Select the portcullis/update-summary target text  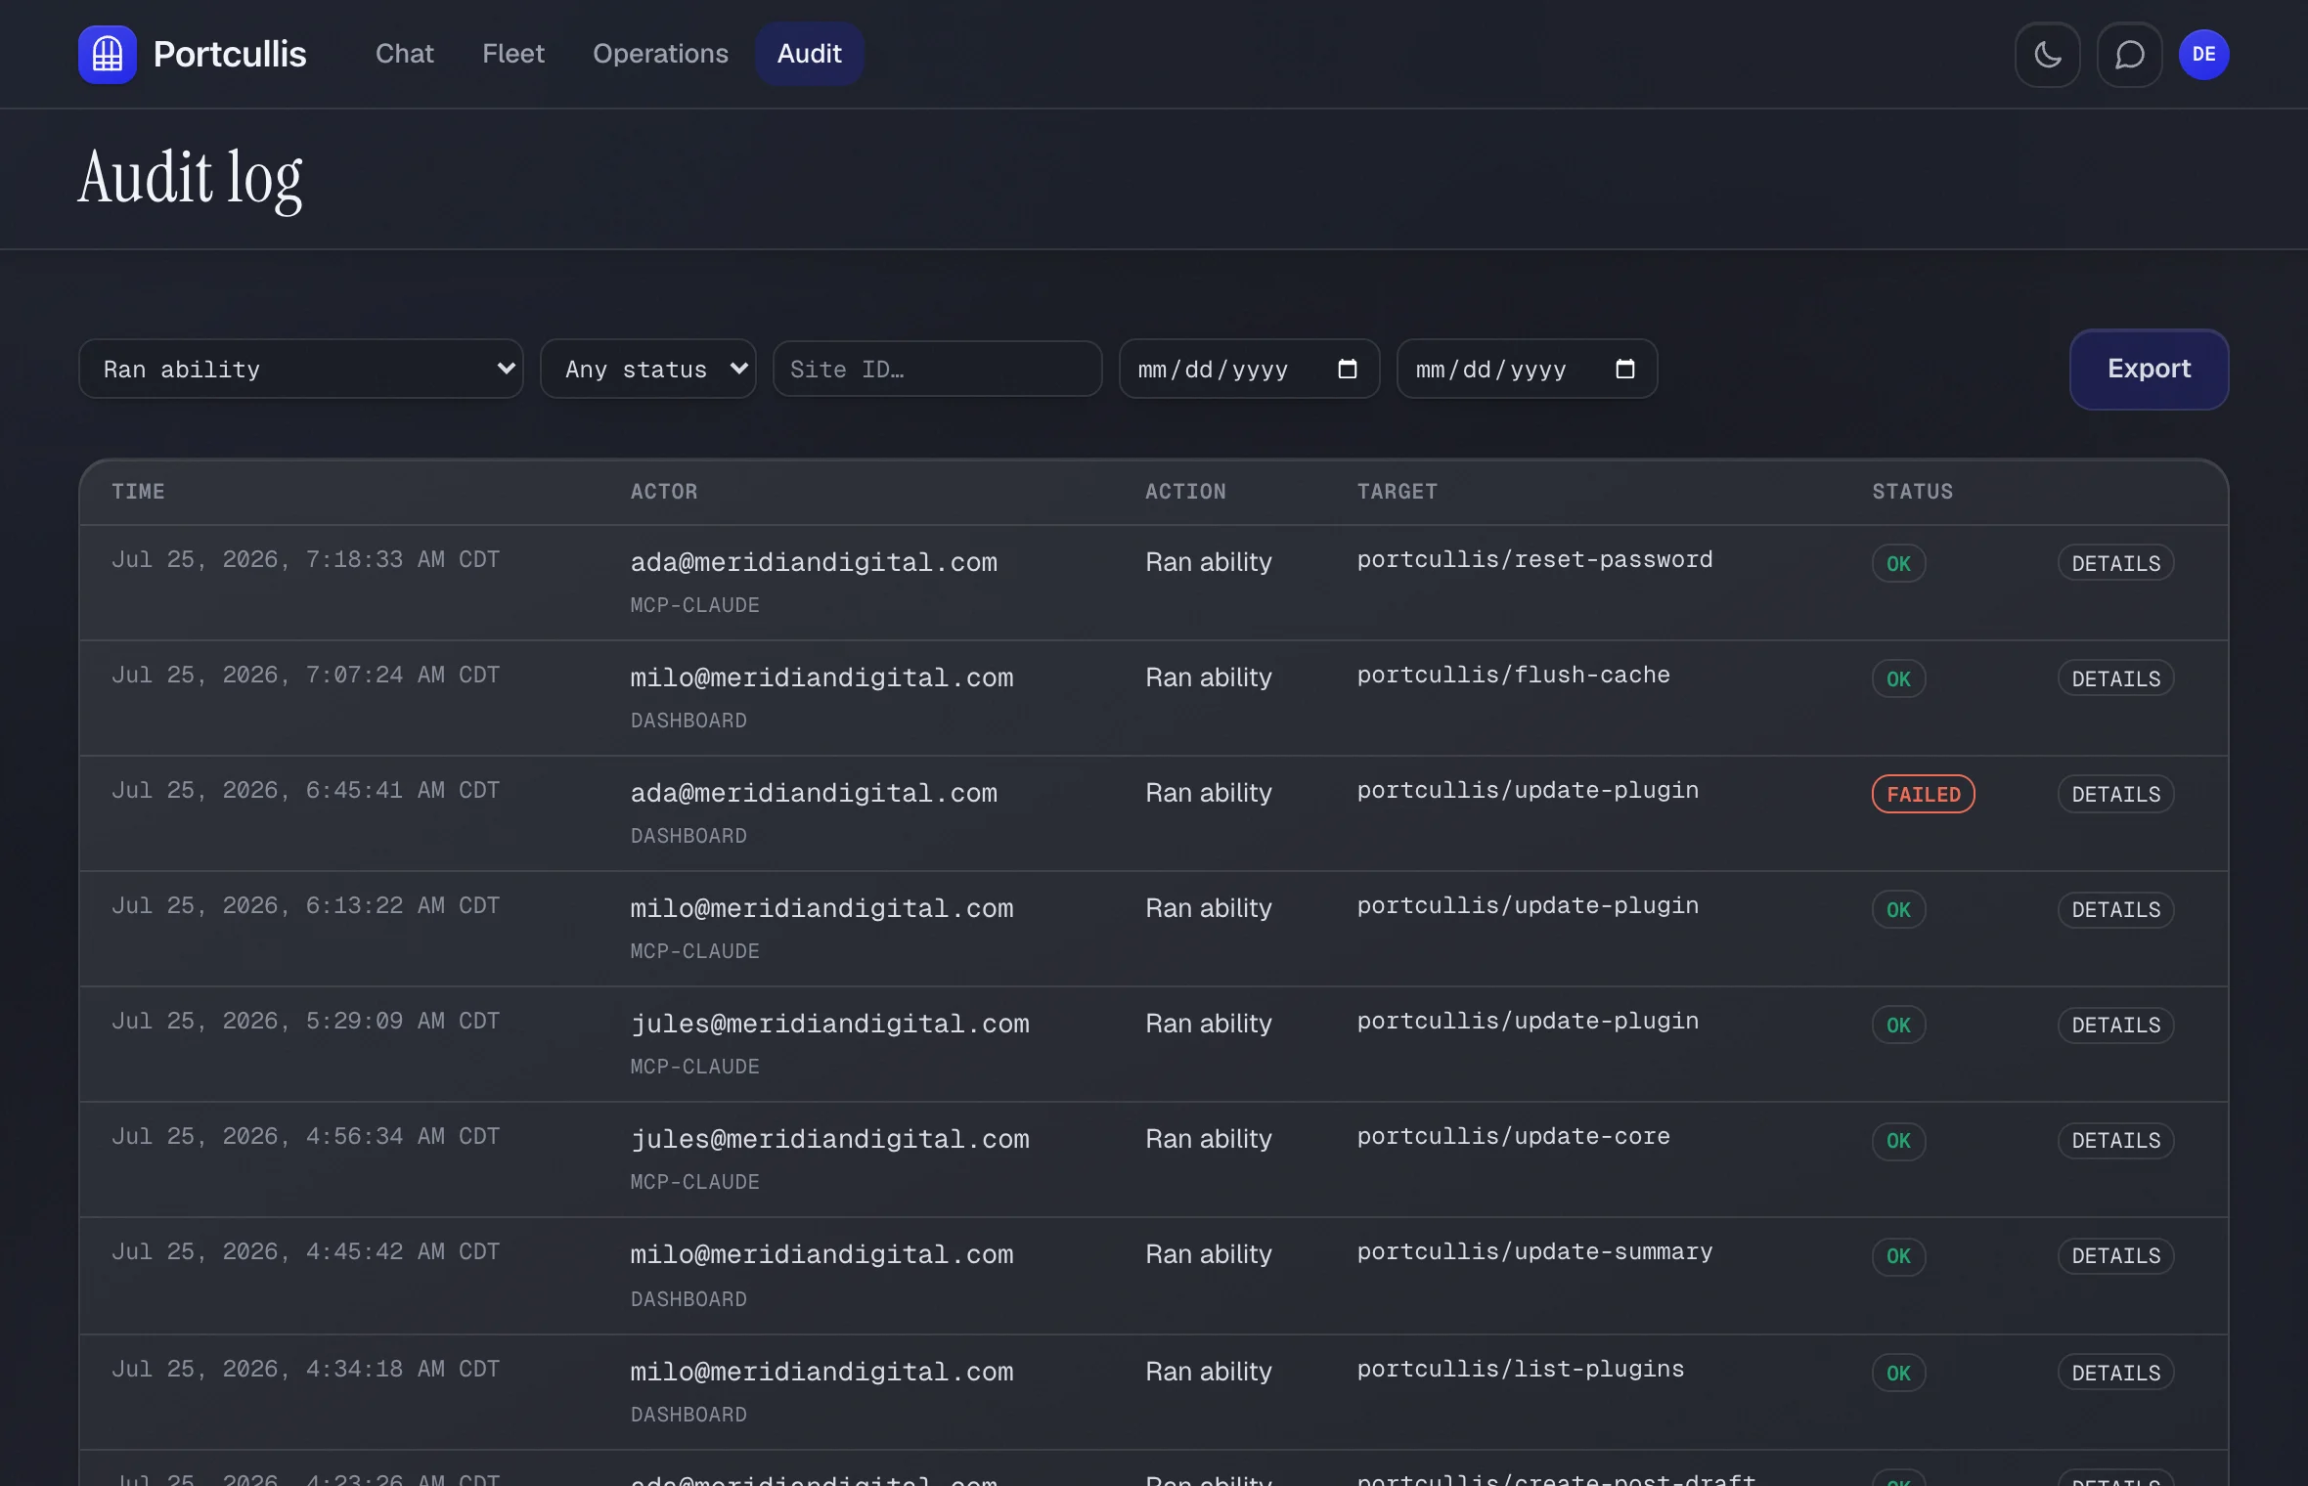pos(1534,1251)
